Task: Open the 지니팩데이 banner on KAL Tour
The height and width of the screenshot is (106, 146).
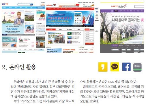Action: 13,22
